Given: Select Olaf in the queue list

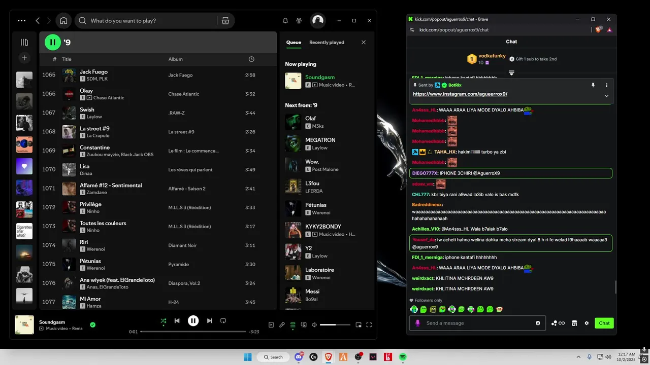Looking at the screenshot, I should pos(327,122).
